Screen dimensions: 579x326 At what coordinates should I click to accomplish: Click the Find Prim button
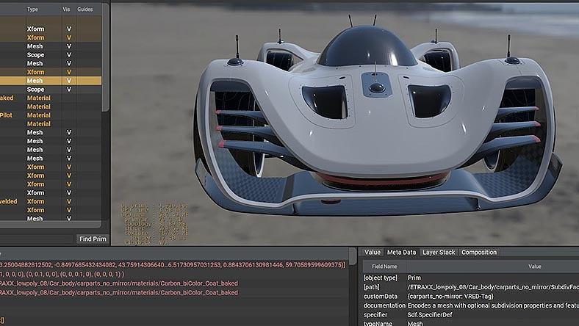point(93,239)
